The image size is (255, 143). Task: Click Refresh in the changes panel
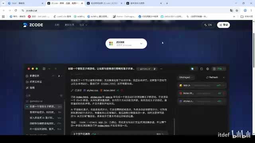212,77
